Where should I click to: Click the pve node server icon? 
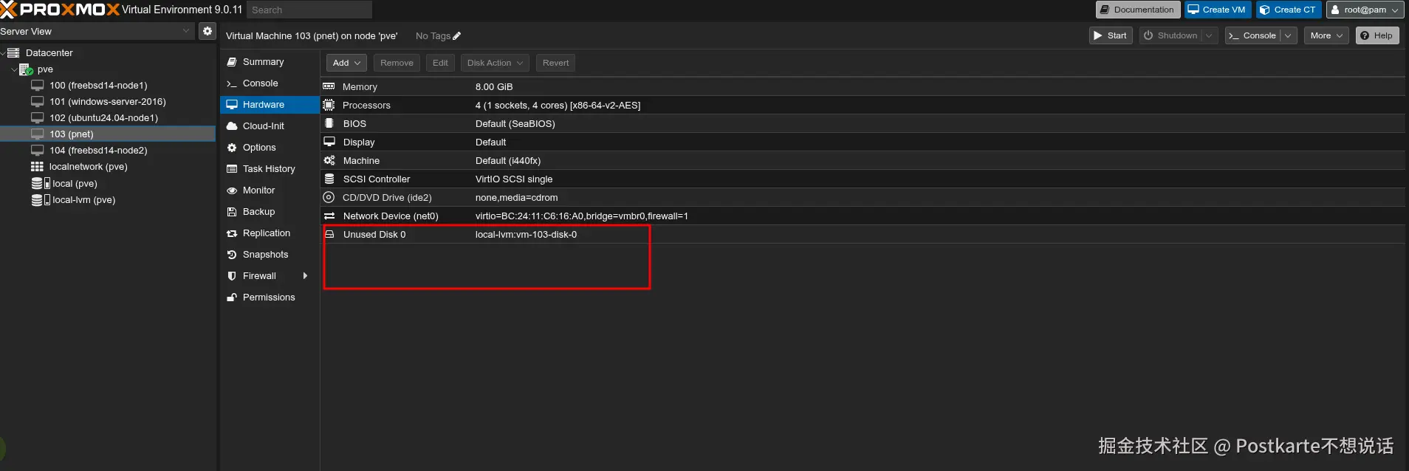[x=26, y=69]
